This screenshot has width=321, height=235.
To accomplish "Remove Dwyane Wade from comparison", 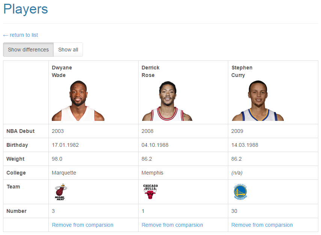I will (x=82, y=224).
